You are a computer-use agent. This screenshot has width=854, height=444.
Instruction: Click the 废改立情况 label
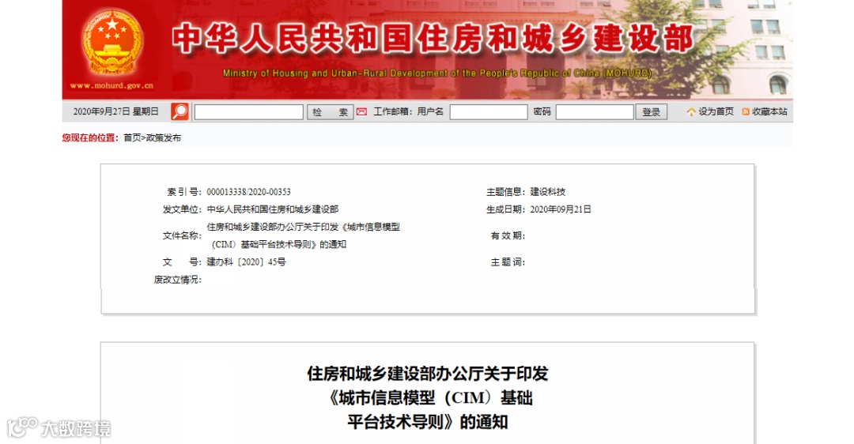178,280
